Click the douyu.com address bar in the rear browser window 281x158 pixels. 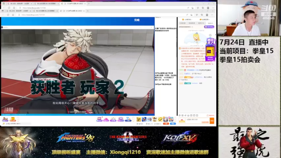tap(103, 8)
